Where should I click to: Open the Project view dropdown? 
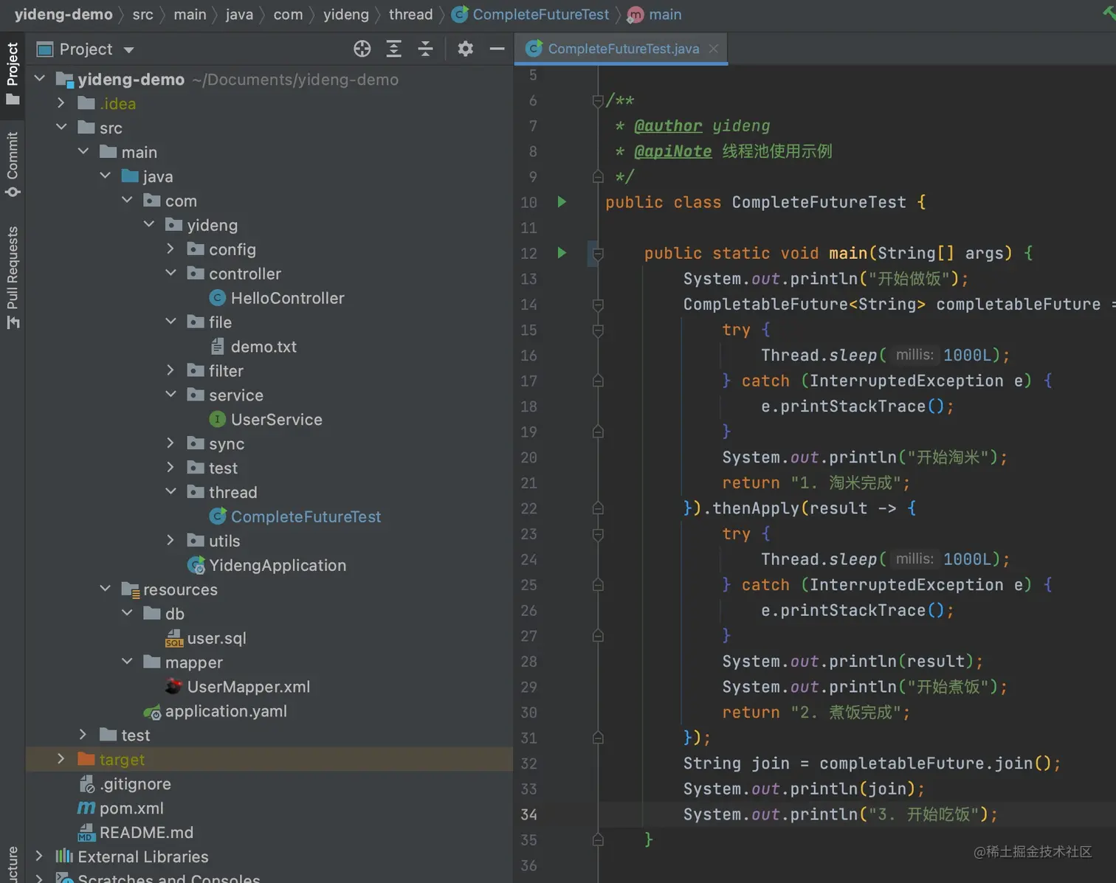click(129, 50)
